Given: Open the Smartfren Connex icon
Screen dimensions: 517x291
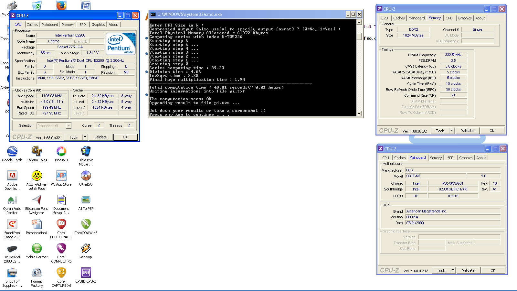Looking at the screenshot, I should click(12, 224).
